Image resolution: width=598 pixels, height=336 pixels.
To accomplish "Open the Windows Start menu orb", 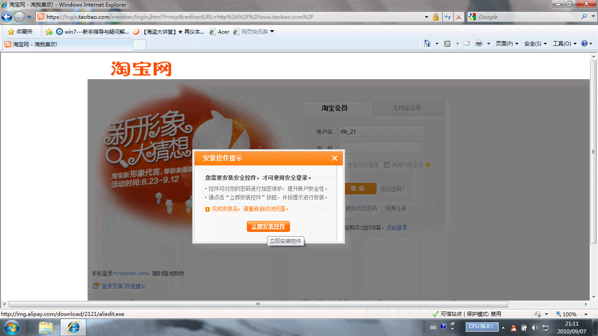I will (11, 327).
